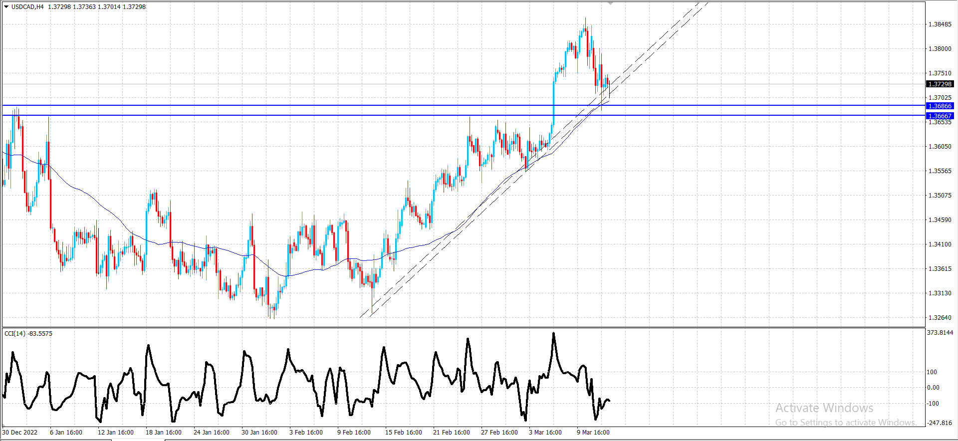
Task: Click the 6 Jan 16:00 time label
Action: coord(66,433)
